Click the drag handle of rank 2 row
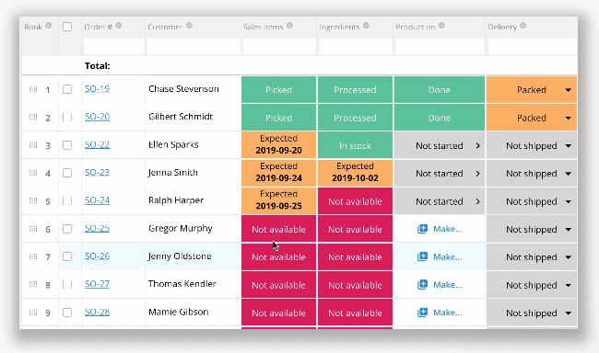Viewport: 599px width, 353px height. tap(33, 117)
